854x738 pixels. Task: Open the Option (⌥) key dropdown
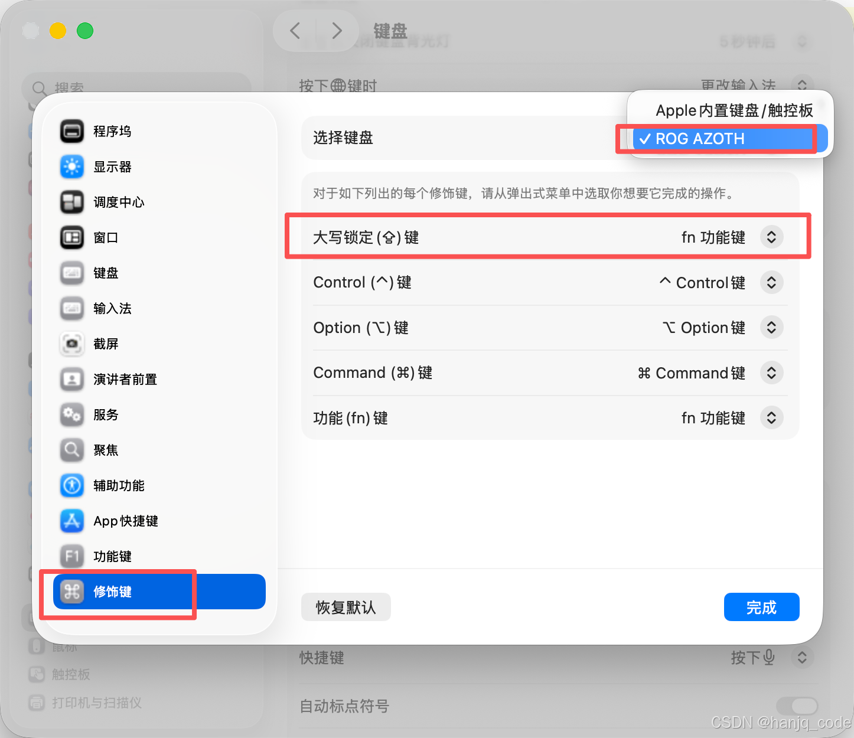[x=771, y=328]
